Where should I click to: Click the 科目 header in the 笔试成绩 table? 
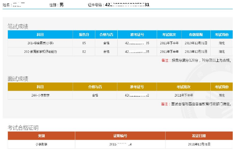coord(40,35)
